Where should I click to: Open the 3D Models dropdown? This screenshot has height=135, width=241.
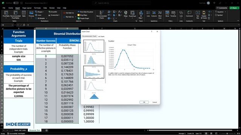[x=41, y=18]
